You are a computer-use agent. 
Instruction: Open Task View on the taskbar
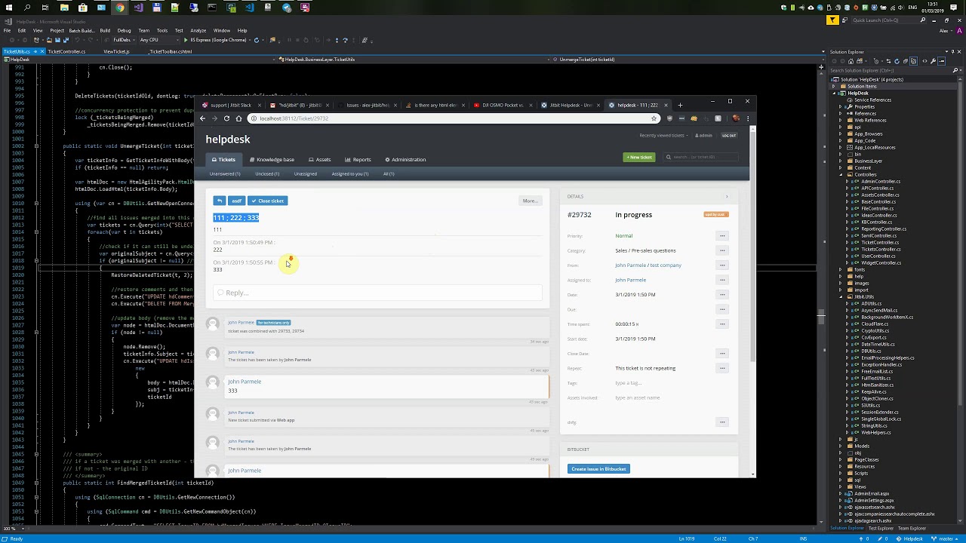[x=45, y=8]
